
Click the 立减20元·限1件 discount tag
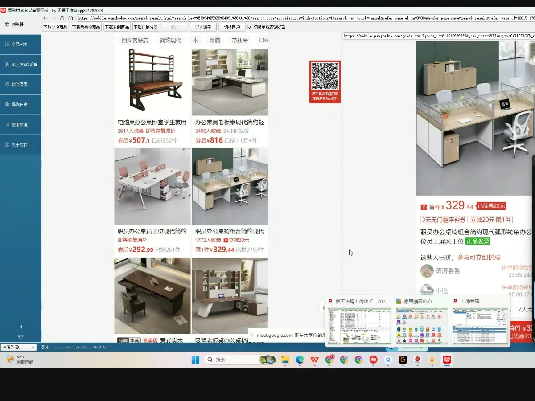tap(491, 220)
